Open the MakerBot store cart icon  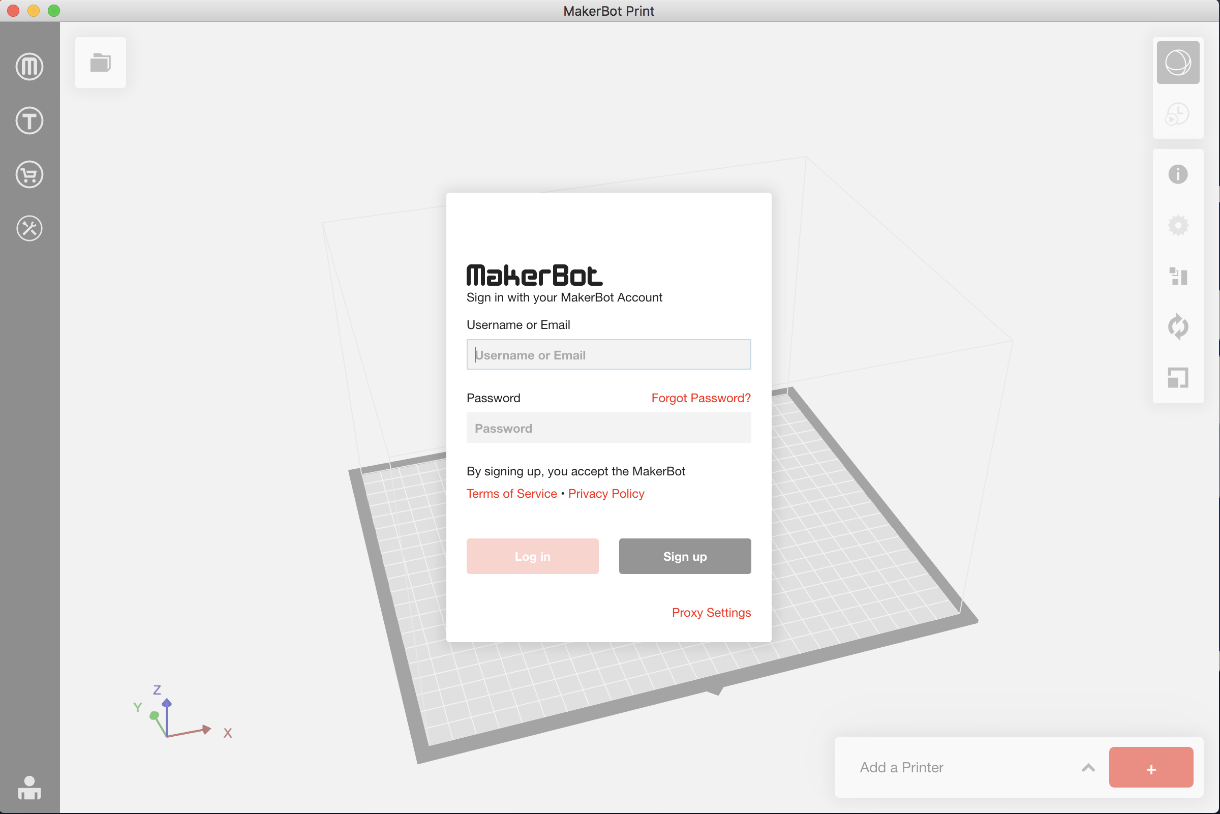click(x=29, y=174)
